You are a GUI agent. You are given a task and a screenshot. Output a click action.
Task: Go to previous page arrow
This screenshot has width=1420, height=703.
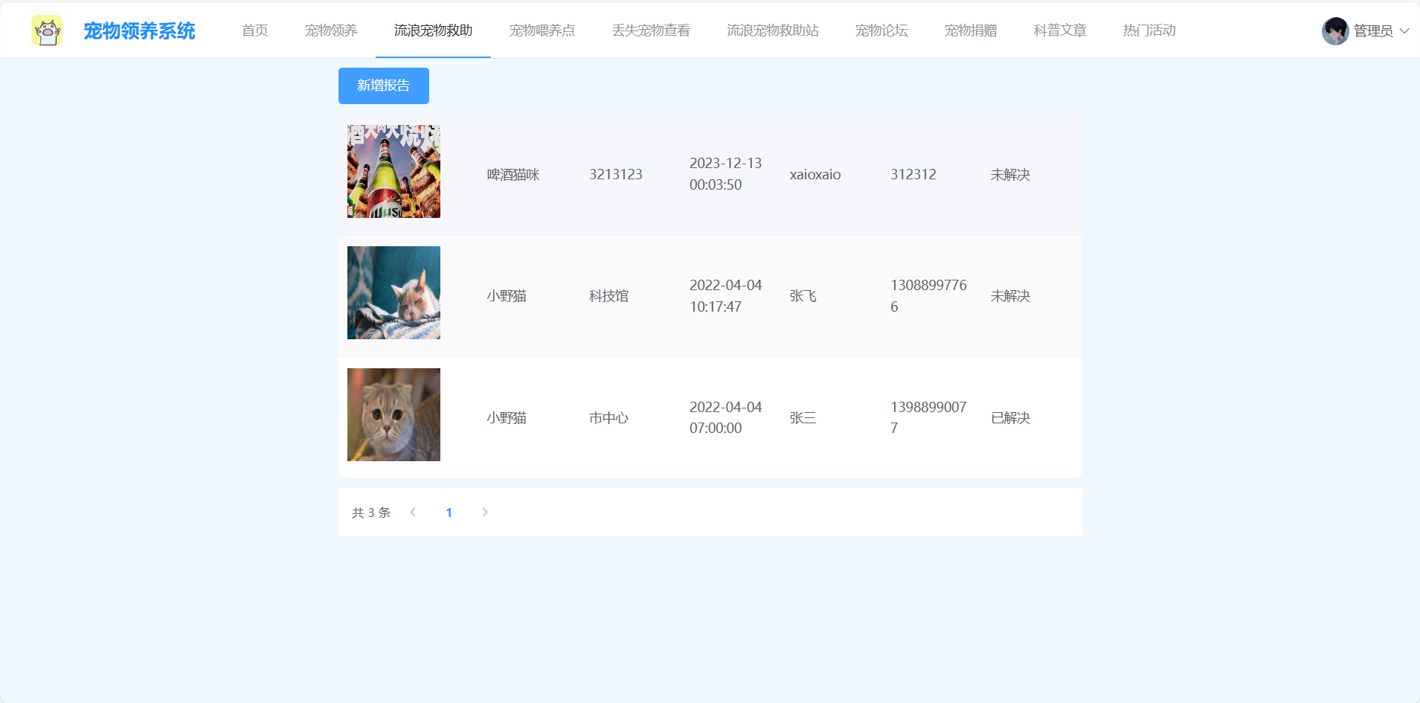pos(413,512)
